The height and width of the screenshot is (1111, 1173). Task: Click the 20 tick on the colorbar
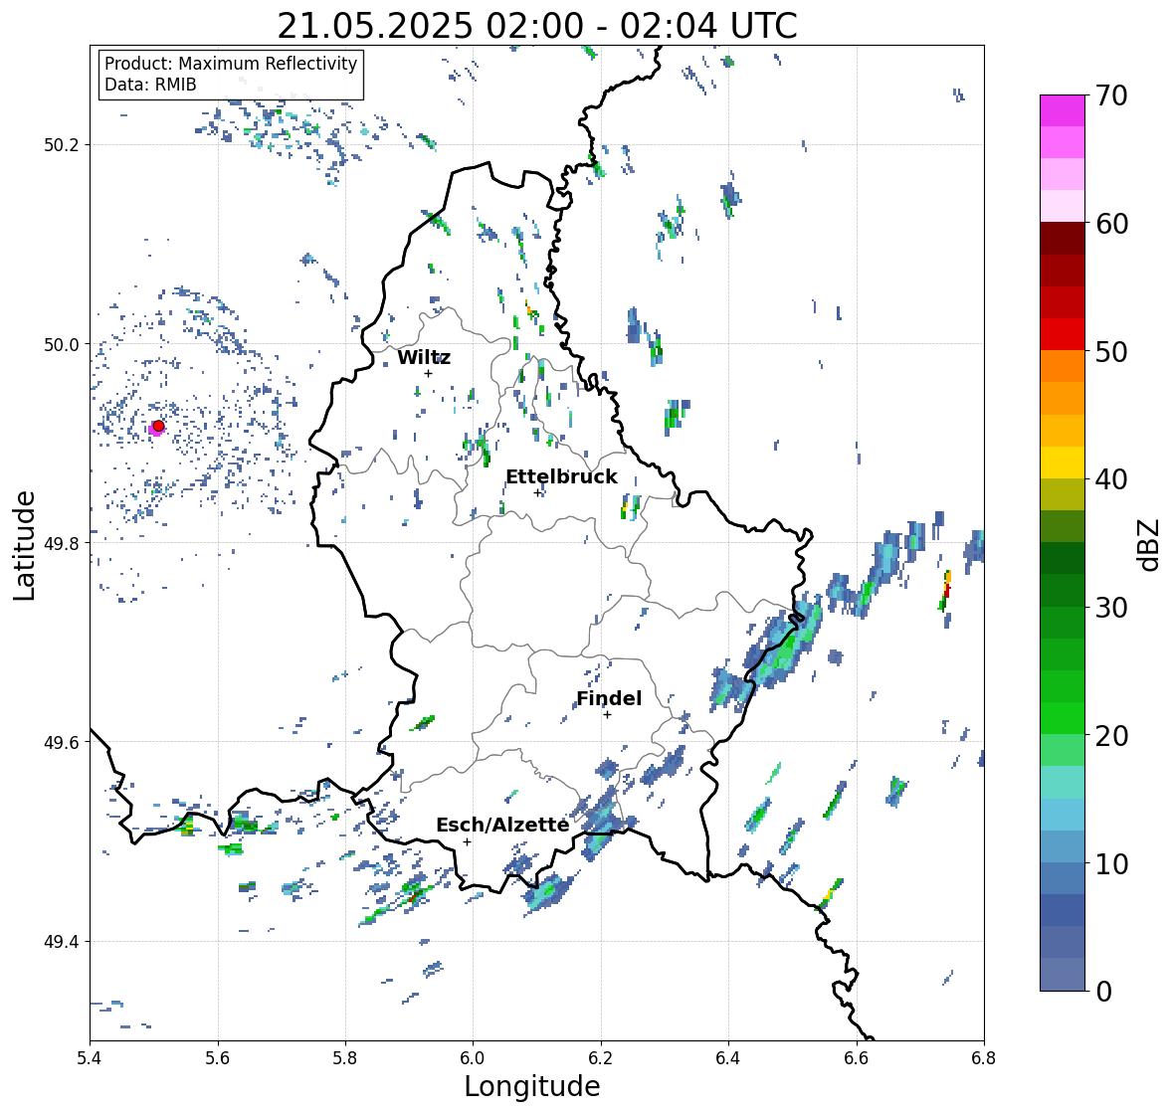(x=1111, y=736)
